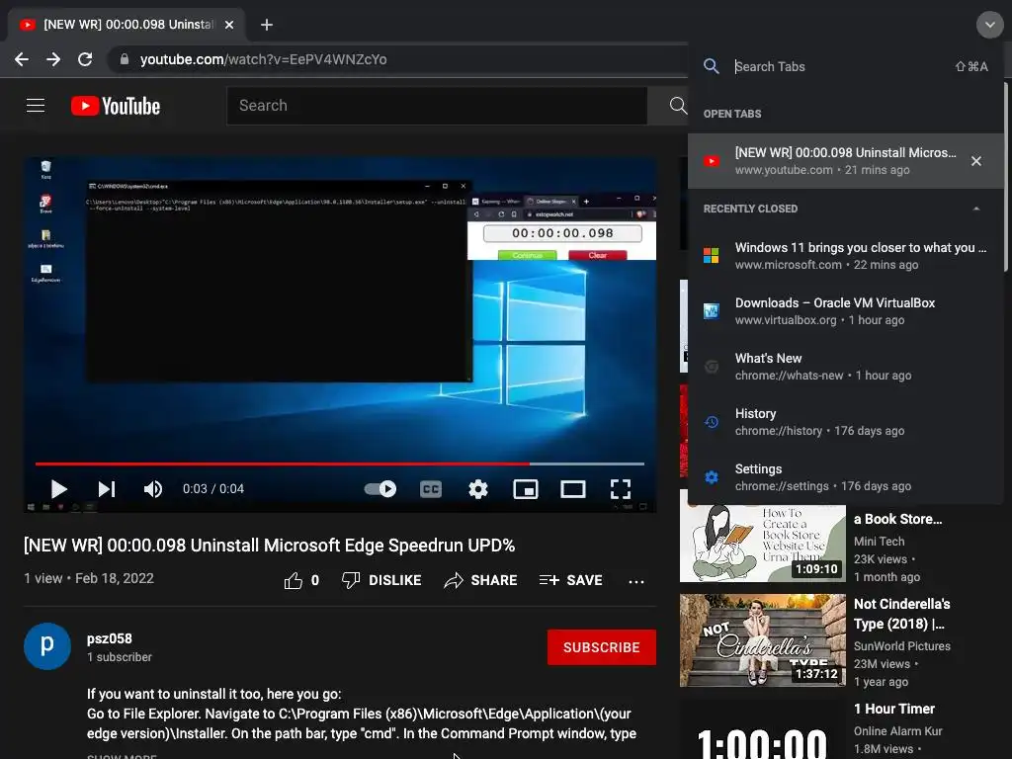Viewport: 1012px width, 759px height.
Task: Open the 1 Hour Timer video title
Action: coord(893,709)
